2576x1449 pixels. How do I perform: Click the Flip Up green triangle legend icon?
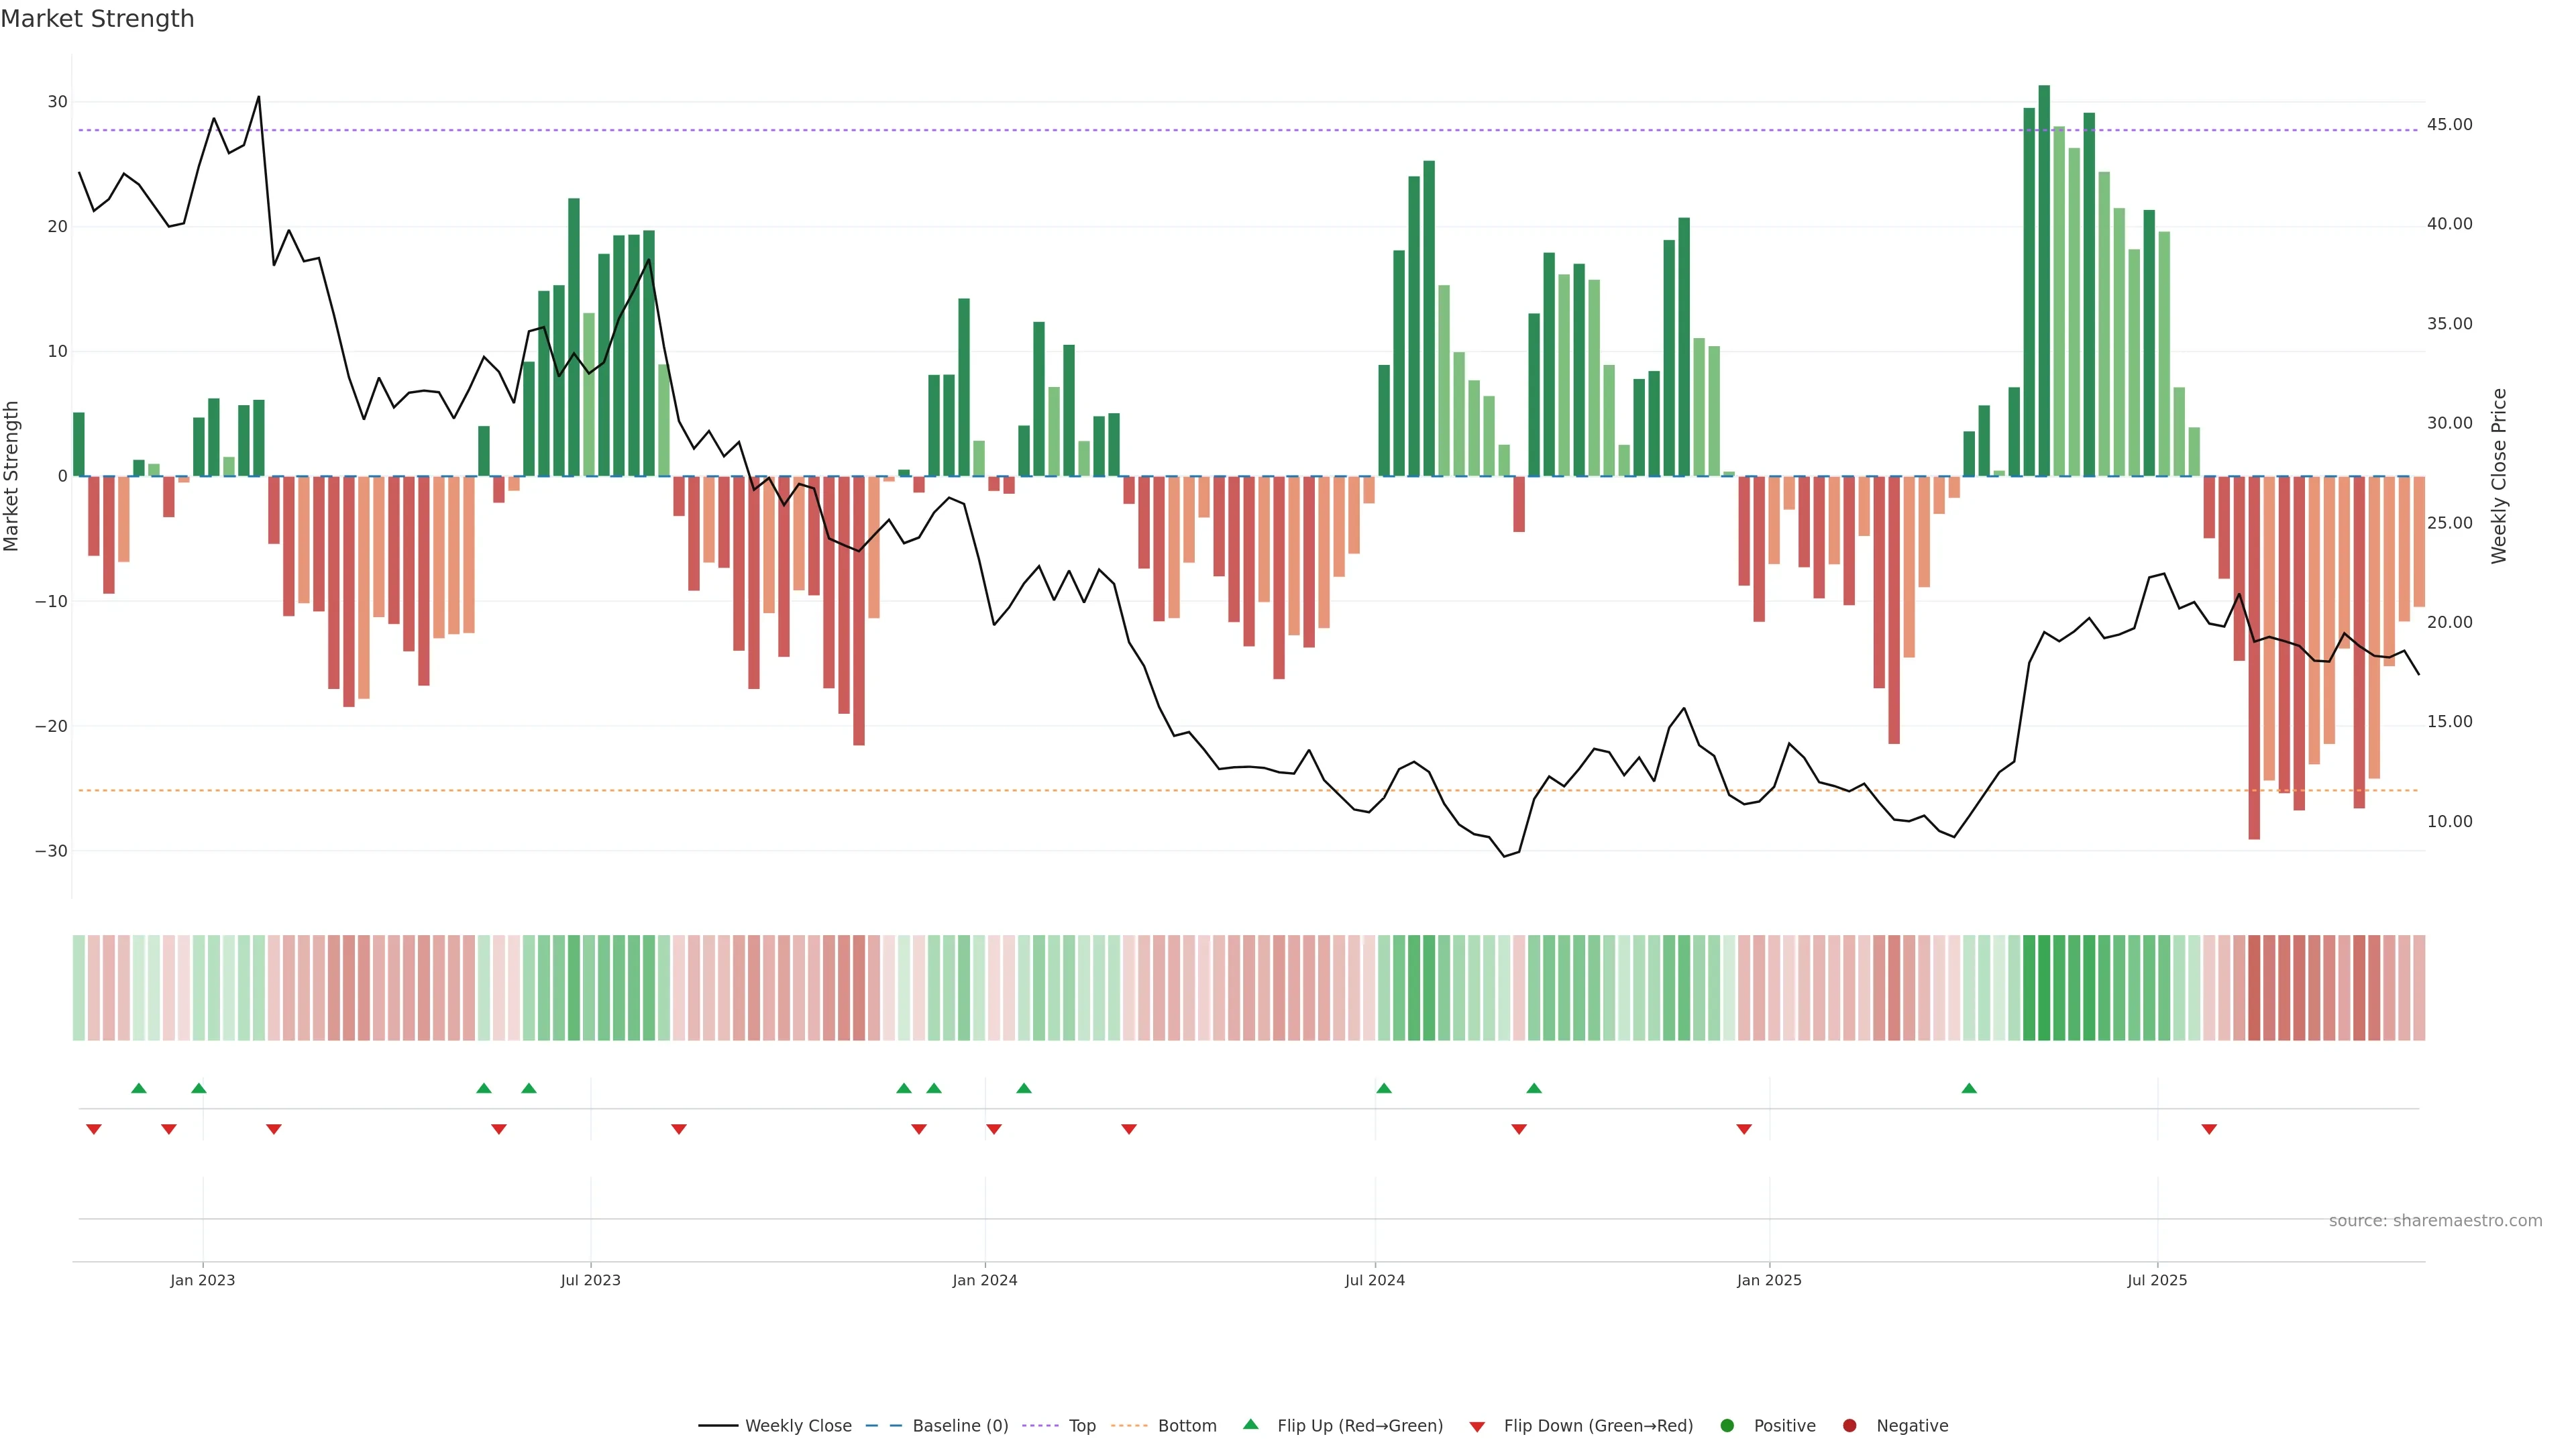tap(1250, 1424)
